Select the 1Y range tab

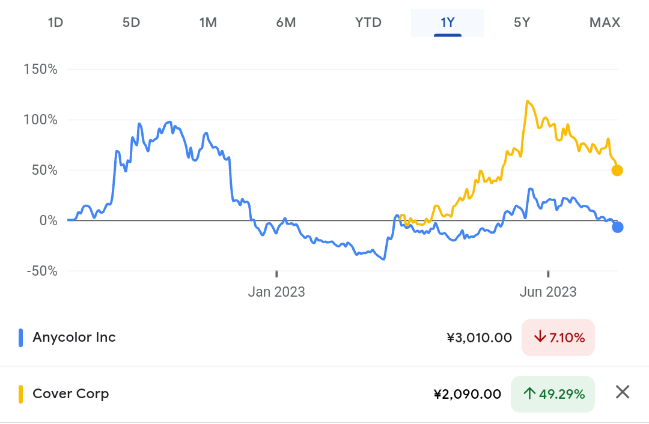[448, 22]
